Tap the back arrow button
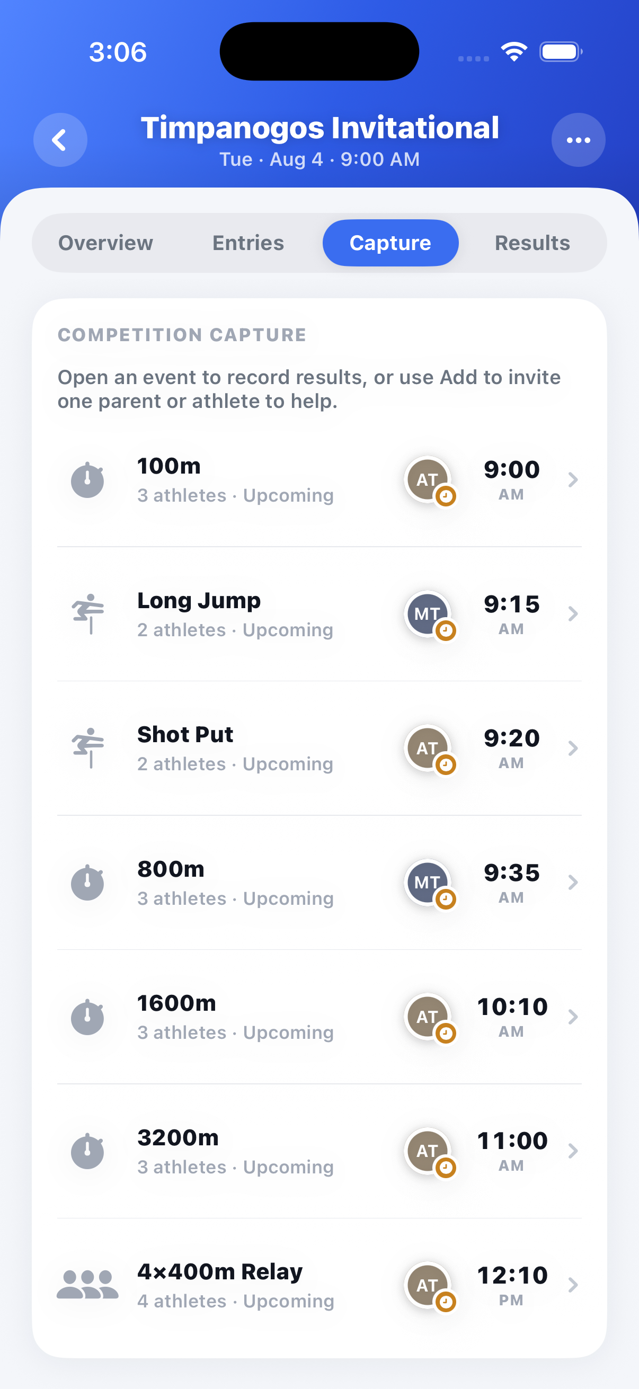639x1389 pixels. click(x=60, y=140)
